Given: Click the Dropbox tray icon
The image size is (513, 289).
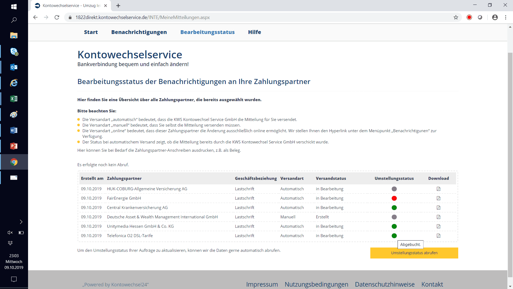Looking at the screenshot, I should (x=10, y=243).
